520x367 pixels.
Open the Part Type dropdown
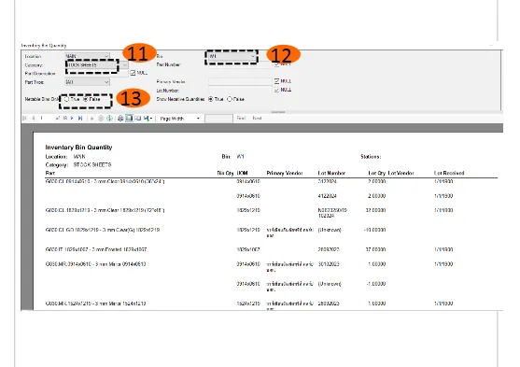click(87, 82)
